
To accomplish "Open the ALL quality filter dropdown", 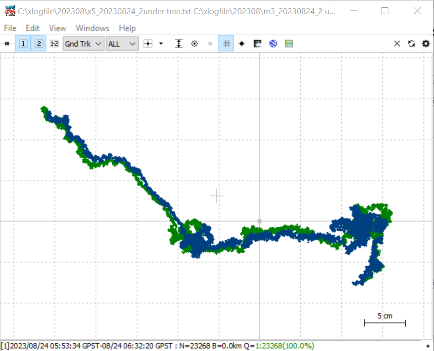I will point(122,44).
